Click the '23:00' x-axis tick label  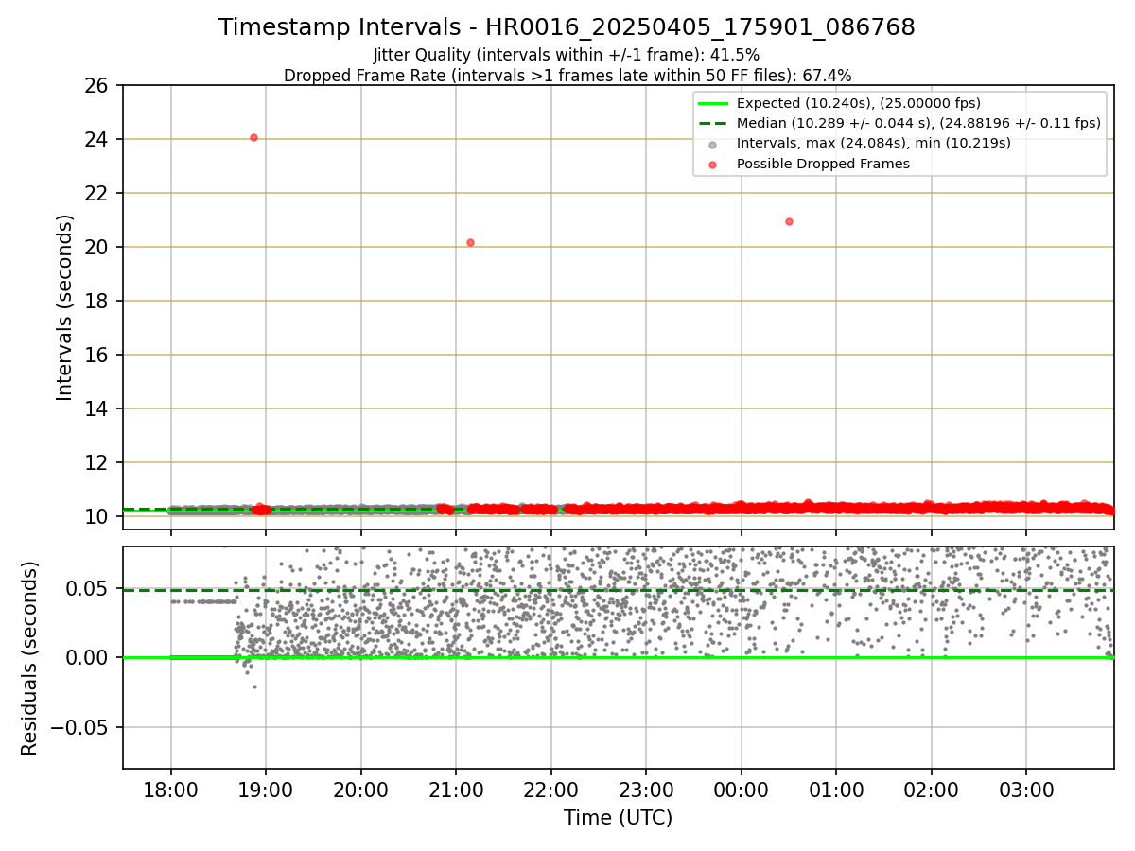tap(646, 789)
